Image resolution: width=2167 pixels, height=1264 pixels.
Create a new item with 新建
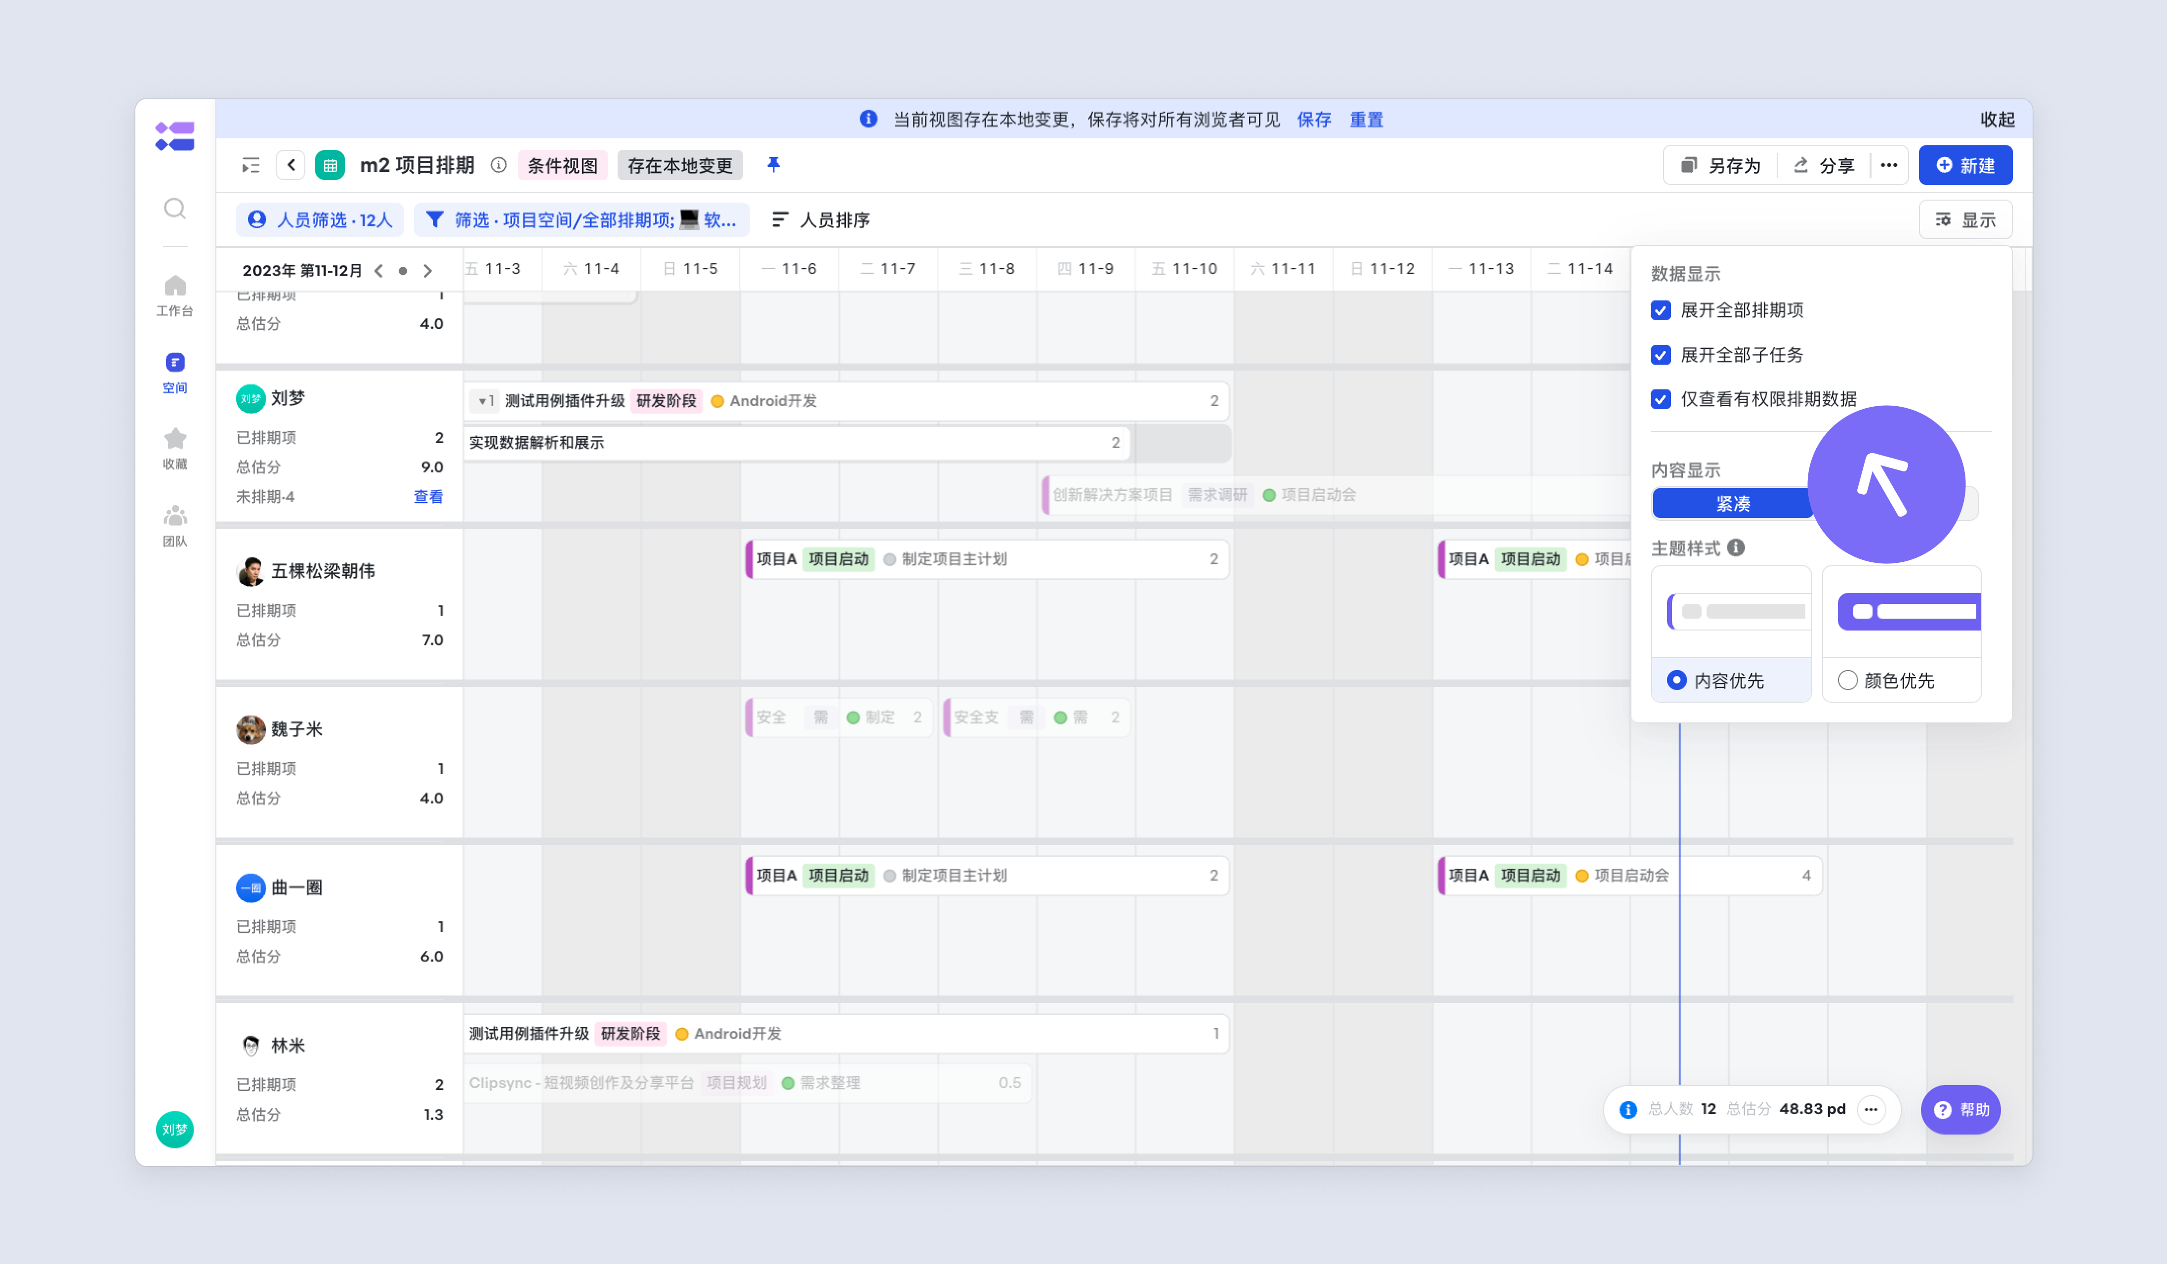click(1965, 165)
